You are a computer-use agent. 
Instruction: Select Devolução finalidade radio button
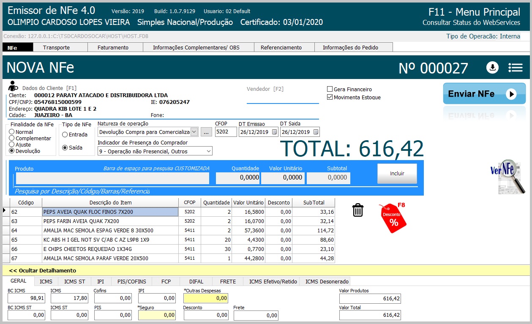pyautogui.click(x=12, y=151)
